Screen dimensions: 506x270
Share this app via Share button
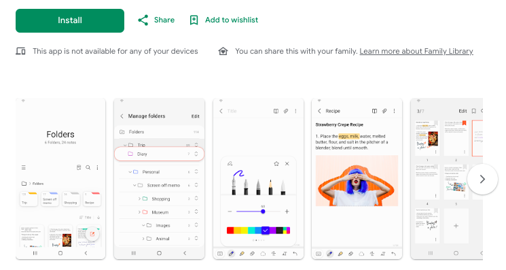click(156, 20)
